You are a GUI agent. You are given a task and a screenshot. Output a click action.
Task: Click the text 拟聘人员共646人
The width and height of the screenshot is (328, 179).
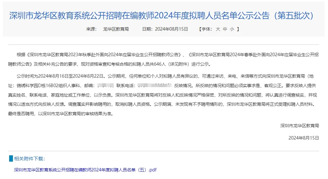pyautogui.click(x=149, y=64)
